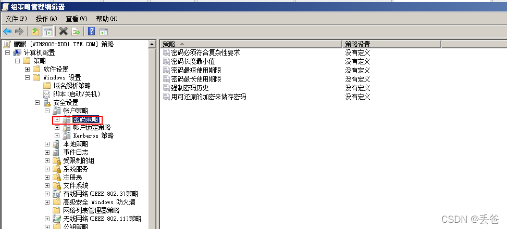Select the 密码长度最小值 policy row
507x229 pixels.
click(193, 61)
